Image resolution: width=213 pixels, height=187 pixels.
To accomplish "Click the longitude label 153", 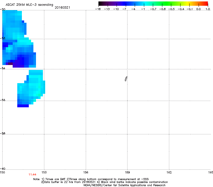I will (44, 172).
